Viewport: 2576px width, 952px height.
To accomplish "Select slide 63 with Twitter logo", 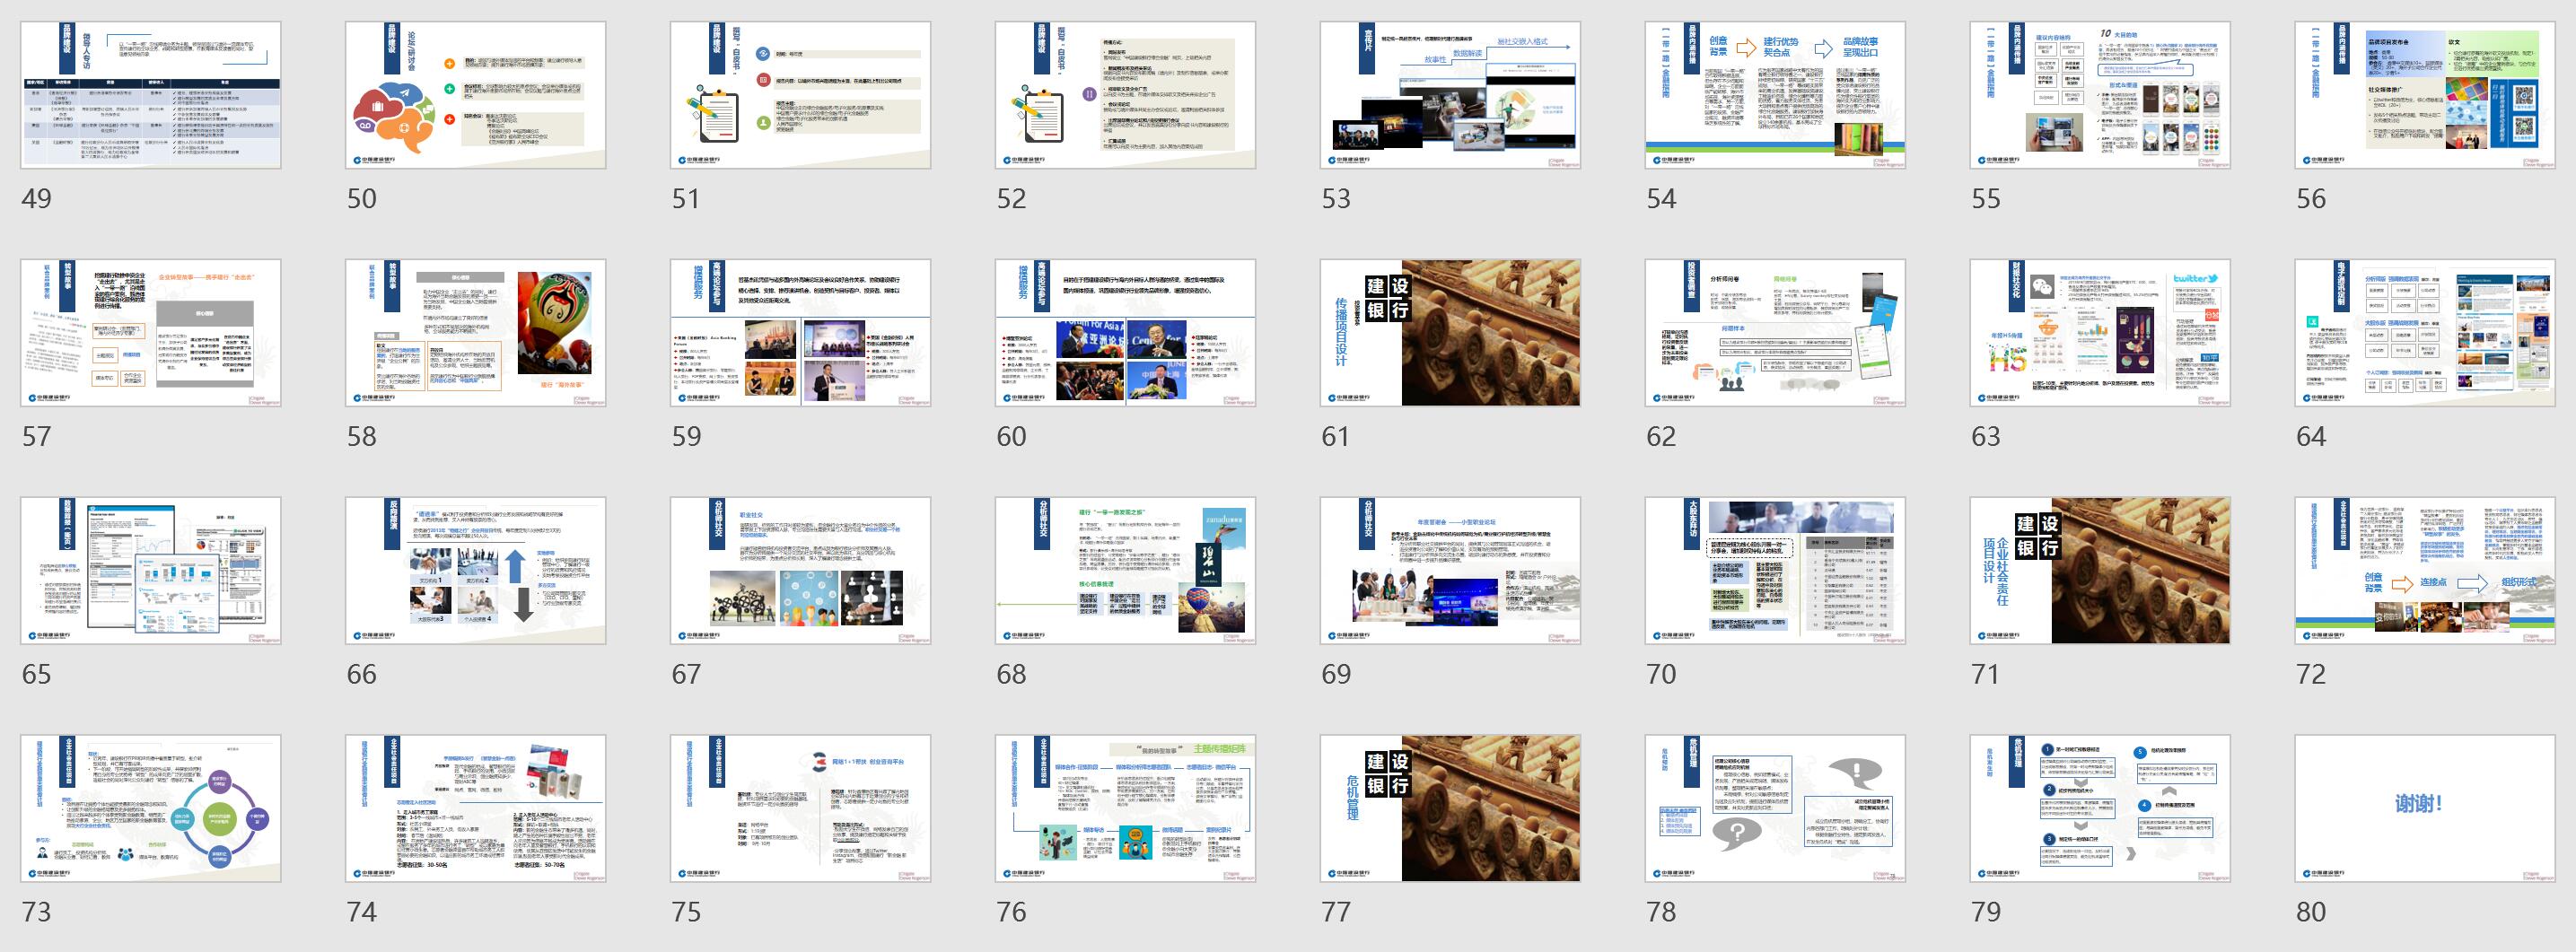I will (x=2101, y=333).
